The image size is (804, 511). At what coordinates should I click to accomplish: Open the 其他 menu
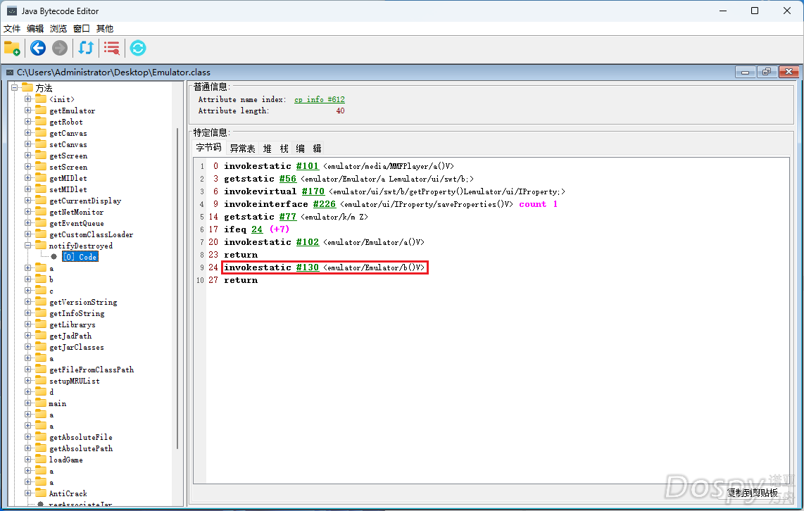(x=105, y=29)
